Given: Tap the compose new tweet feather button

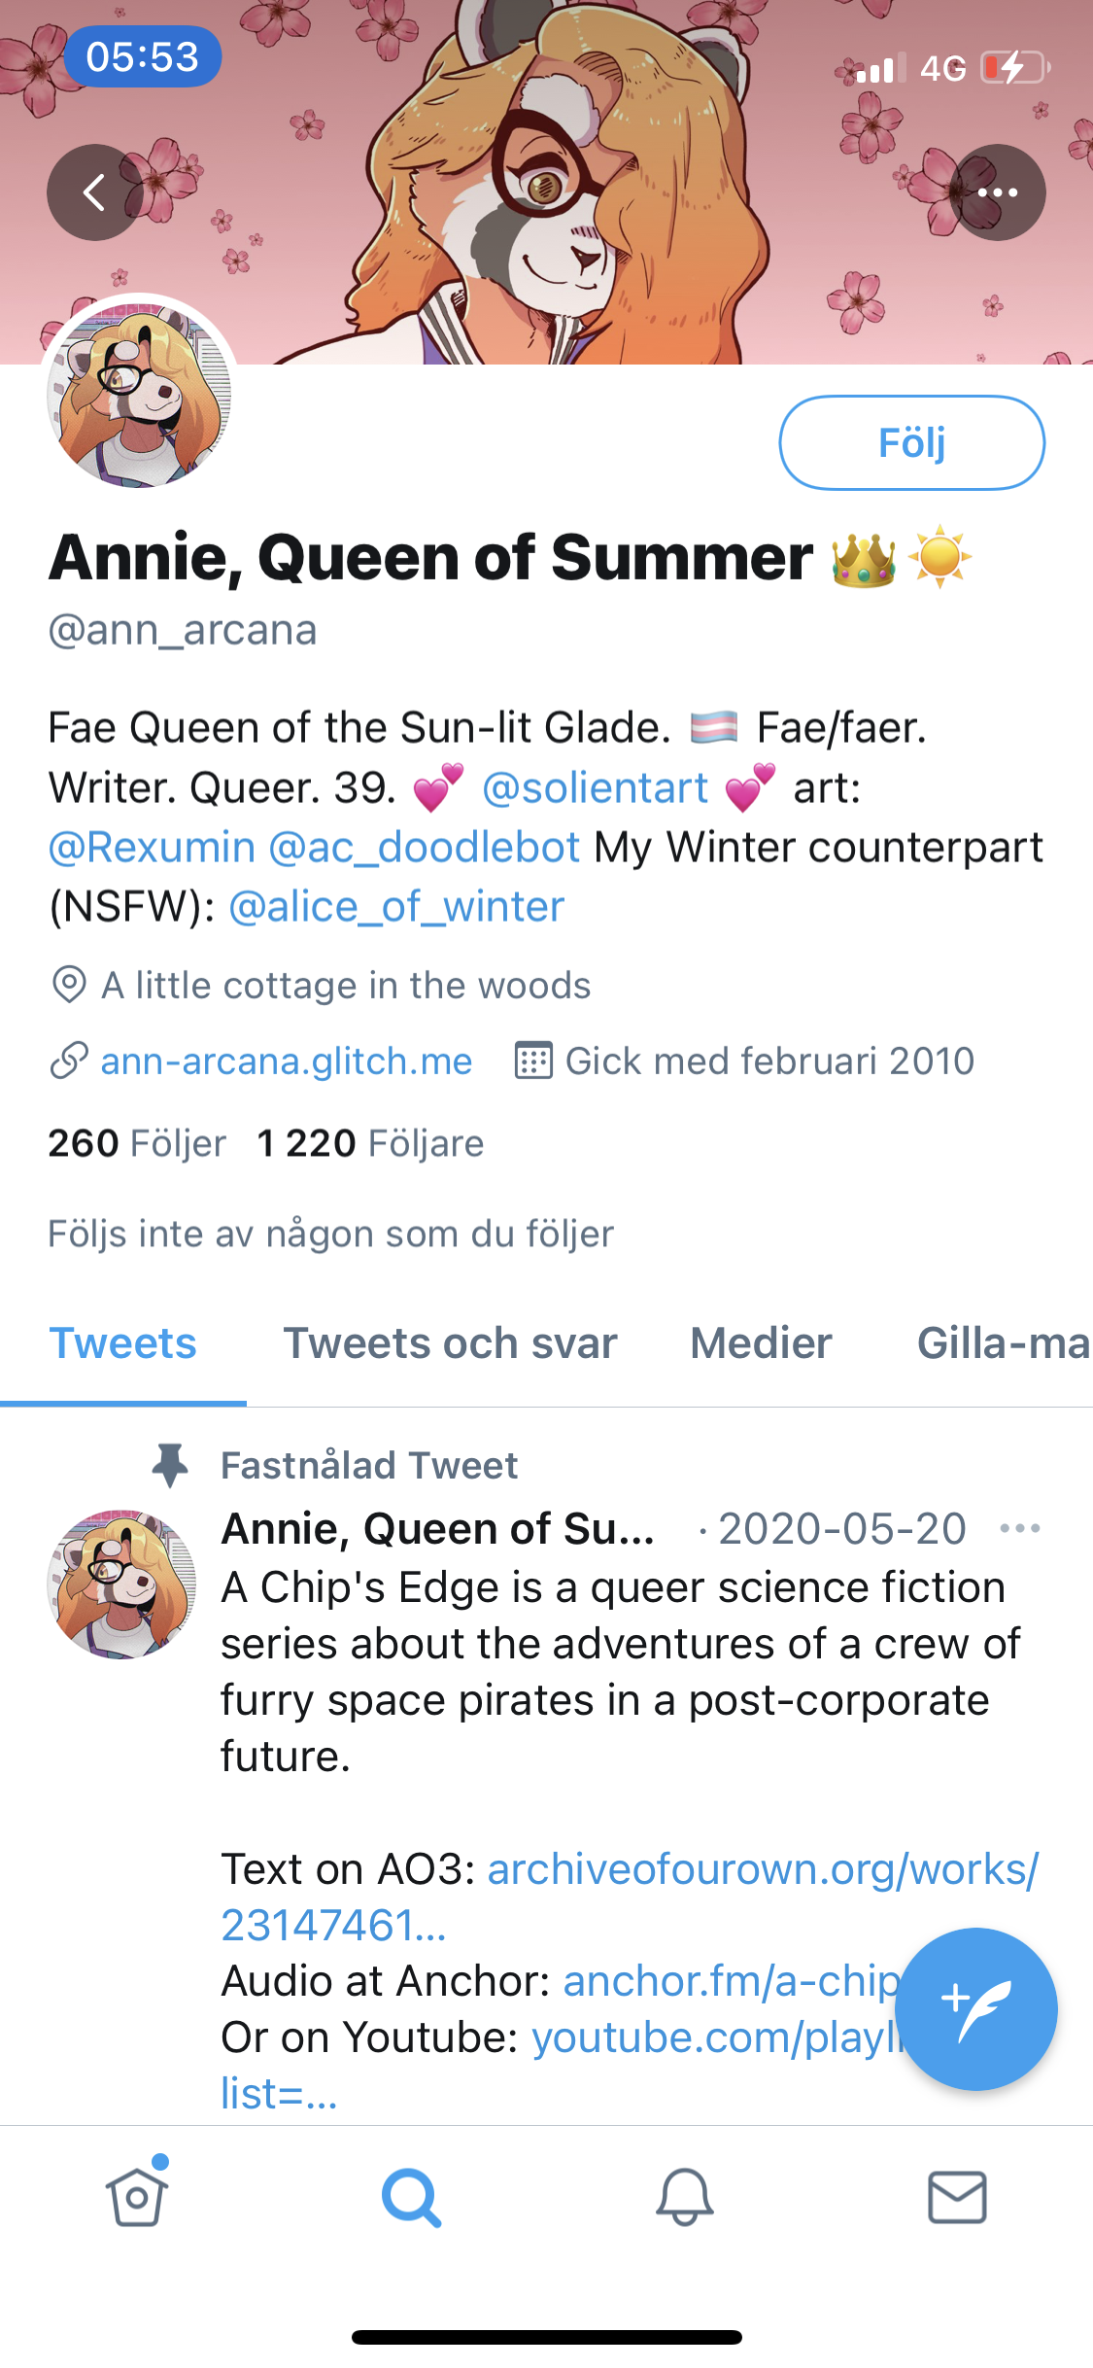Looking at the screenshot, I should pos(975,2008).
